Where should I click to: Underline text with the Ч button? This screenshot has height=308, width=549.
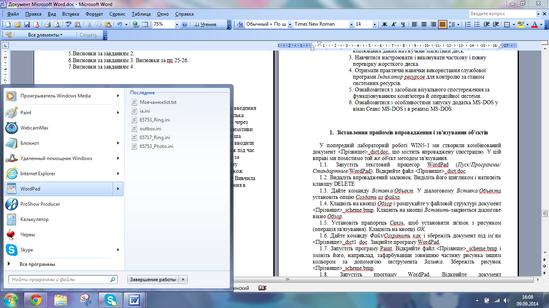click(403, 24)
